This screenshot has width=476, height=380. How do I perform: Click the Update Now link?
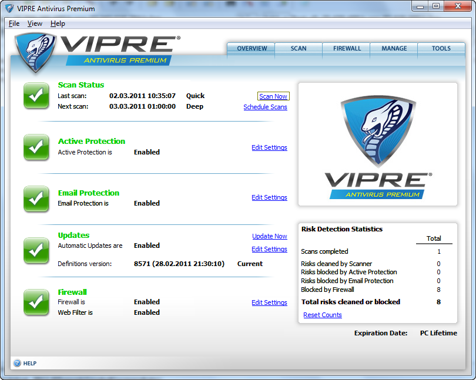click(270, 236)
